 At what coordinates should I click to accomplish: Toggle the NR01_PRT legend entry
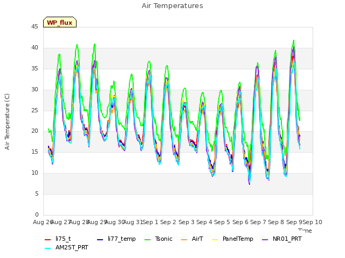point(281,239)
